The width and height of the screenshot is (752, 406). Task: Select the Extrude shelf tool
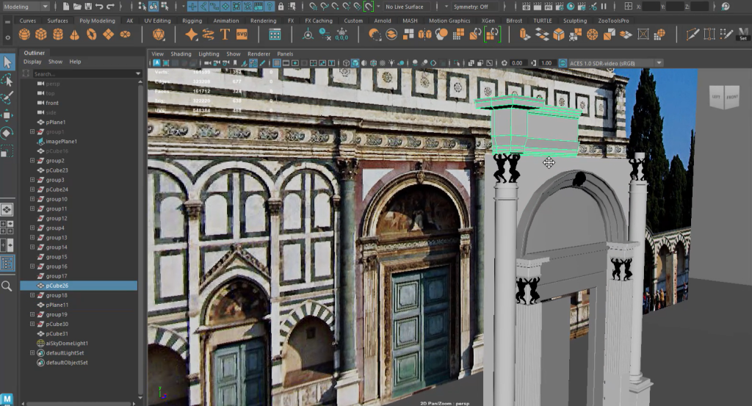(524, 35)
